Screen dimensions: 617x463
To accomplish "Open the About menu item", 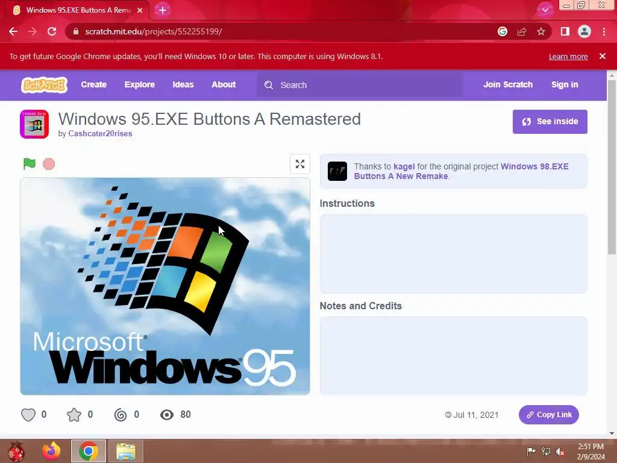I will click(224, 84).
